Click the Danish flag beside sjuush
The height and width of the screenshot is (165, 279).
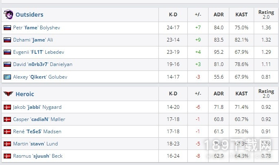[7, 156]
